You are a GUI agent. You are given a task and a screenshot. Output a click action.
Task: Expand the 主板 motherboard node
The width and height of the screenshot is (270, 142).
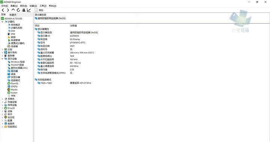click(2, 49)
